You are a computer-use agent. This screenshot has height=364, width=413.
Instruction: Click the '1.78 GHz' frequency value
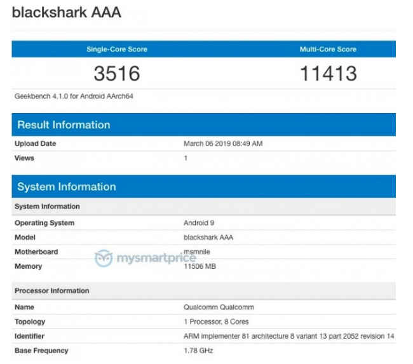point(198,351)
